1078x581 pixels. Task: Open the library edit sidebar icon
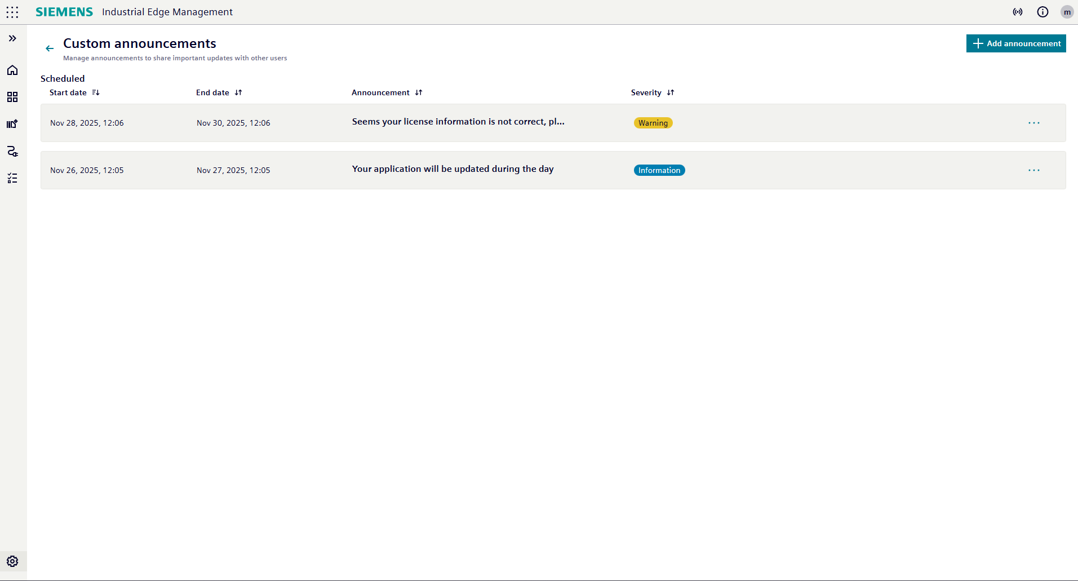12,124
